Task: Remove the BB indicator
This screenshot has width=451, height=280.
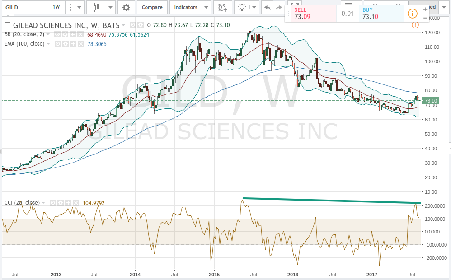Action: coord(80,35)
